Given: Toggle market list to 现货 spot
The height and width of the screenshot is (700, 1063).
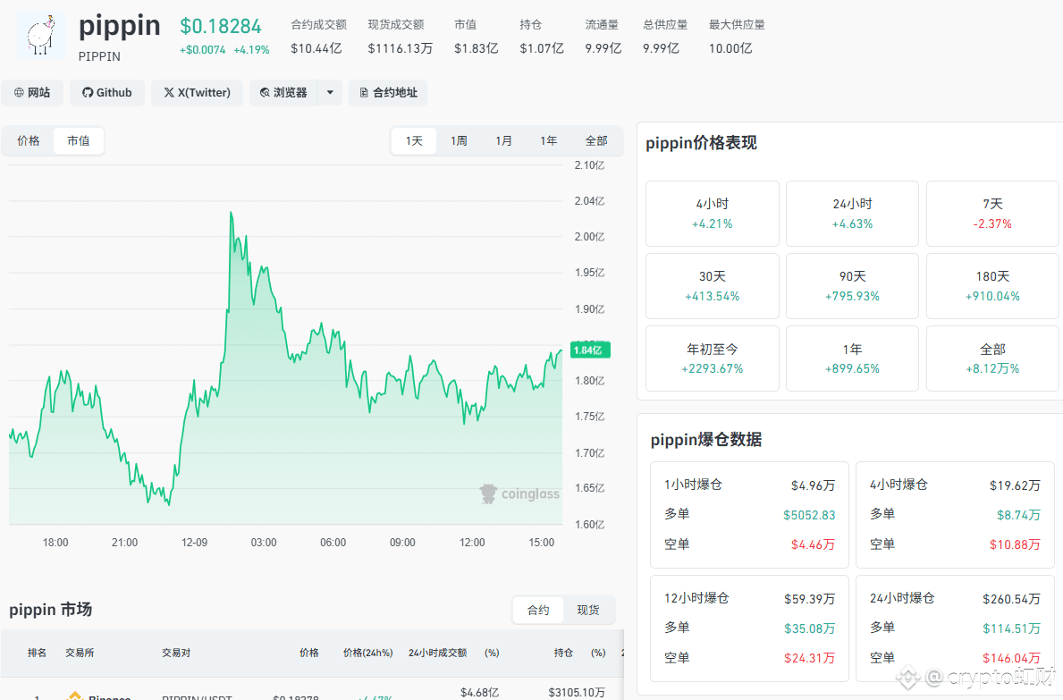Looking at the screenshot, I should pos(588,610).
